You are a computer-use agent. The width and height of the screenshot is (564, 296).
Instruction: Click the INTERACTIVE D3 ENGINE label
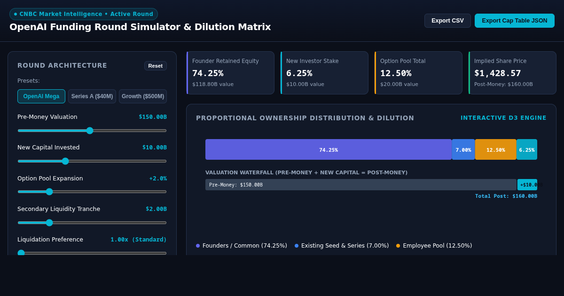pyautogui.click(x=503, y=118)
